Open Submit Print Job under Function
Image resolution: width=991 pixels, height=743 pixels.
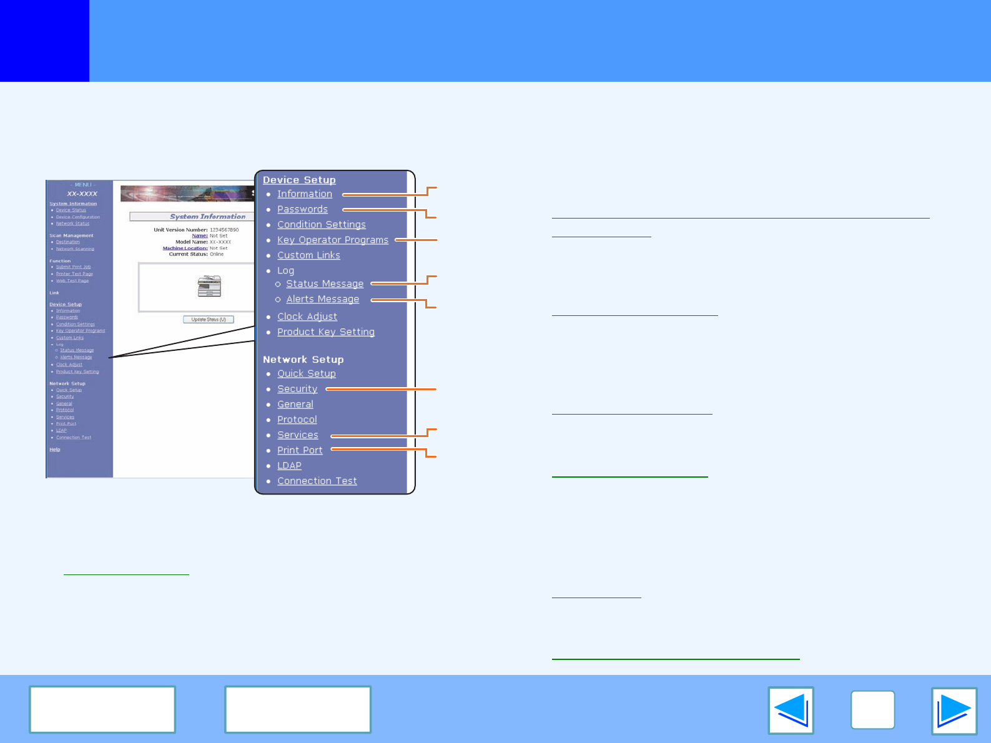click(73, 267)
